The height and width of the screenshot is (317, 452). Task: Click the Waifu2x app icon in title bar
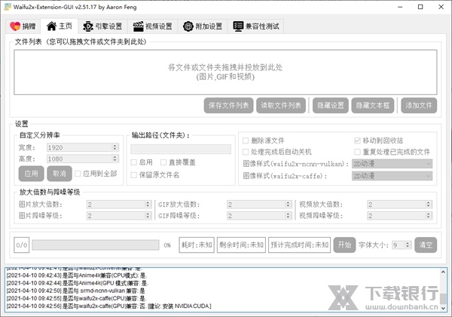click(8, 7)
